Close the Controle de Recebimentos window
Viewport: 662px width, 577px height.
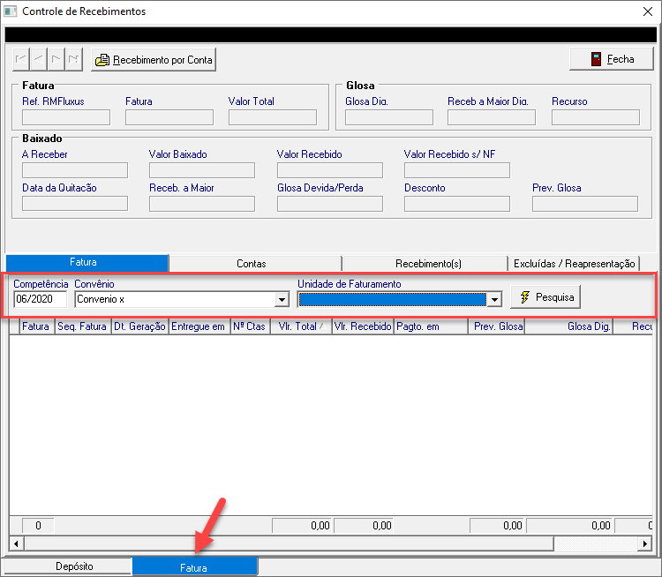click(648, 11)
